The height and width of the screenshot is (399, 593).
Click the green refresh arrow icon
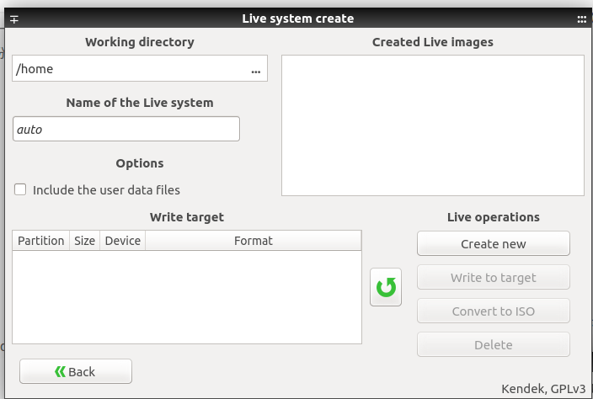[x=386, y=287]
